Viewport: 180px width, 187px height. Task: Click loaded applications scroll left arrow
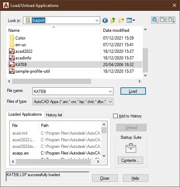13,162
